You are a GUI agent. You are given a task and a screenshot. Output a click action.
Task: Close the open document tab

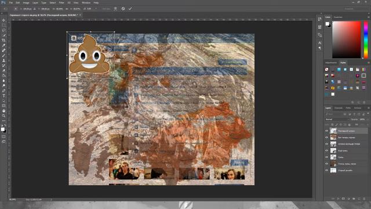80,15
